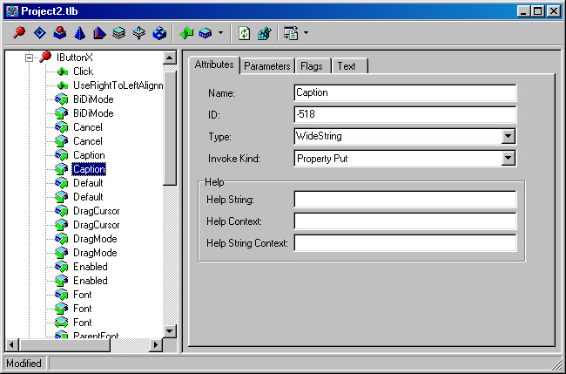
Task: Click the New Interface toolbar icon
Action: [19, 34]
